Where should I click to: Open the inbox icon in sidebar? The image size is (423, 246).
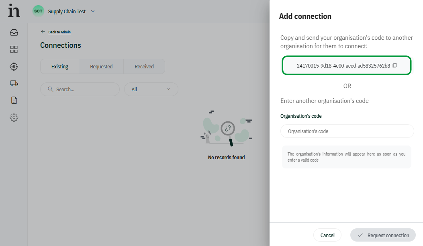coord(14,33)
